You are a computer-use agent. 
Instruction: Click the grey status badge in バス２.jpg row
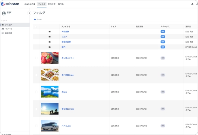coord(163,126)
